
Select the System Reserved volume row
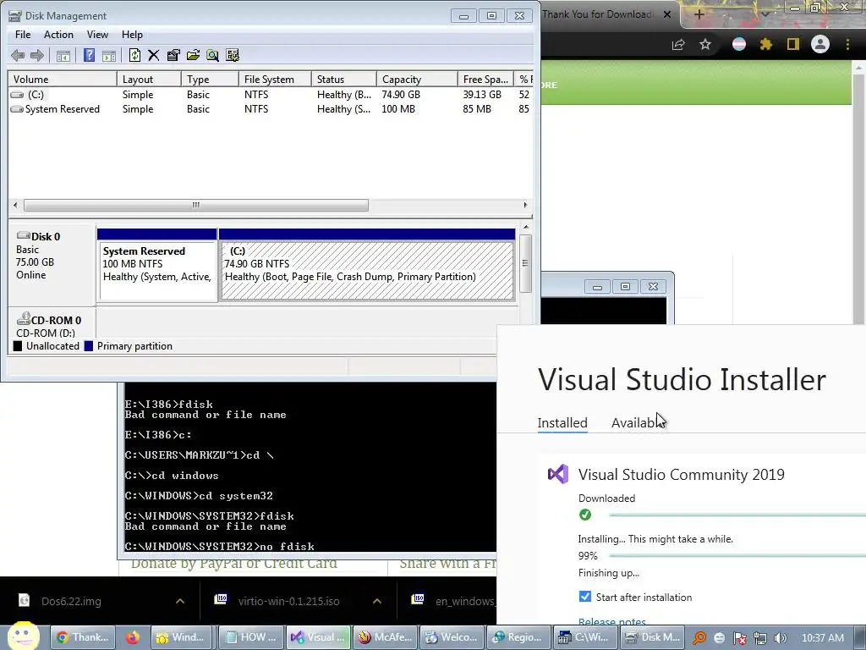tap(270, 109)
